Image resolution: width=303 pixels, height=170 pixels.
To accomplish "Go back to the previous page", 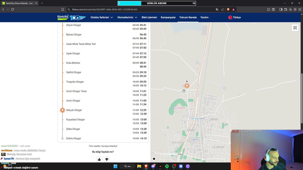I will tap(3, 9).
